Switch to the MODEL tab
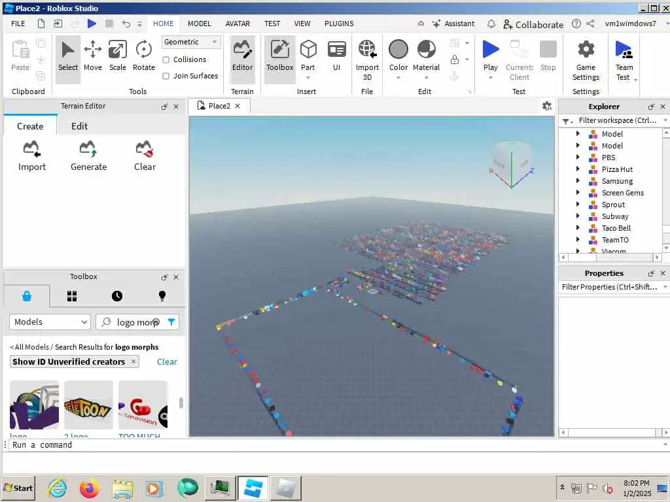This screenshot has height=502, width=670. tap(199, 24)
